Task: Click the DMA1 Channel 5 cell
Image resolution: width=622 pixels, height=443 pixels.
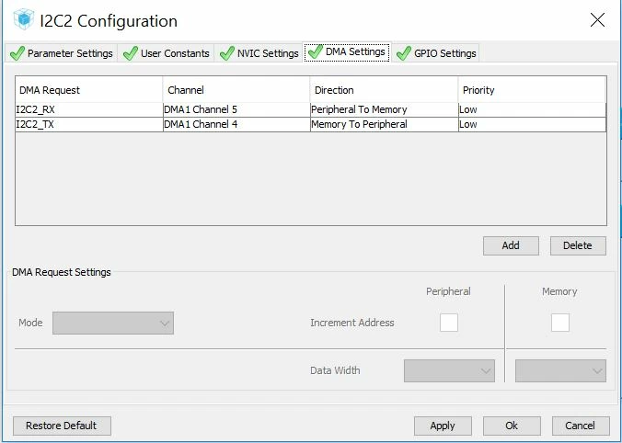Action: point(236,109)
